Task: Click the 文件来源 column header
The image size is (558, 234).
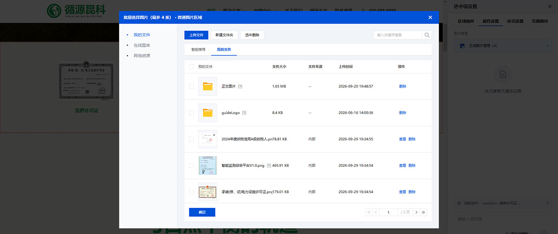Action: pyautogui.click(x=316, y=67)
